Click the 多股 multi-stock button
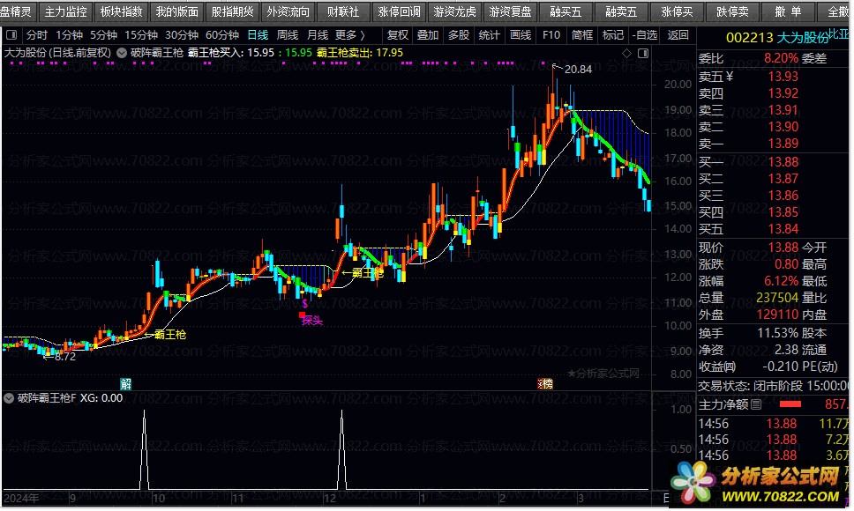The width and height of the screenshot is (854, 511). [x=459, y=35]
